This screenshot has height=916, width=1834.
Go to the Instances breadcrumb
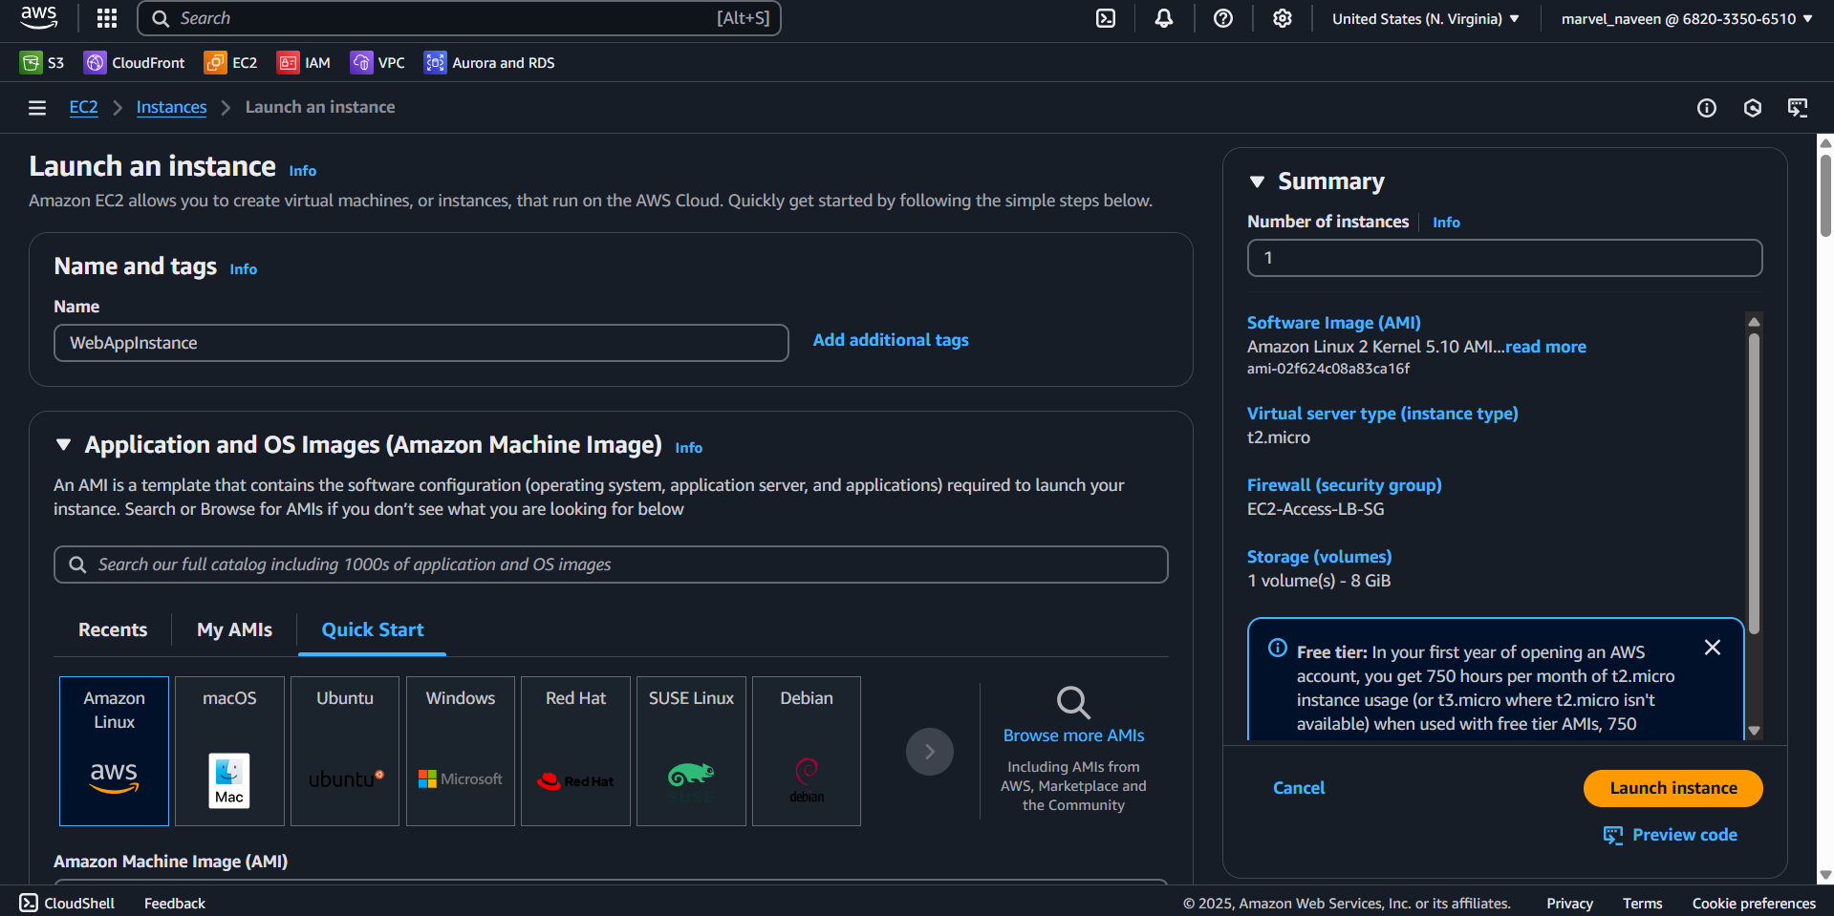pyautogui.click(x=171, y=107)
